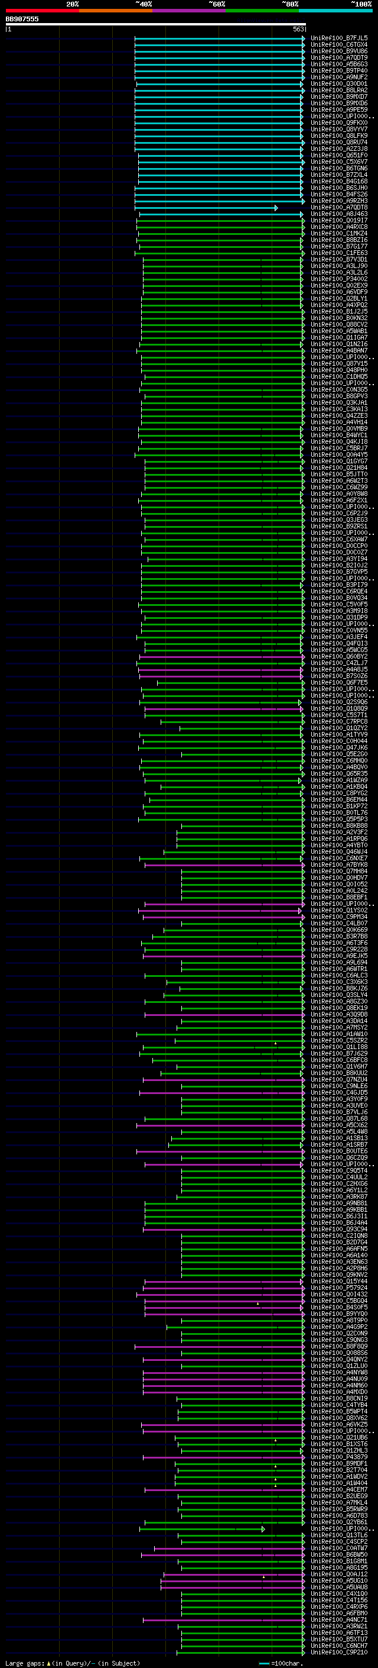Open the UniRef100_Q7MH84 entry
This screenshot has width=378, height=1668.
click(x=339, y=872)
